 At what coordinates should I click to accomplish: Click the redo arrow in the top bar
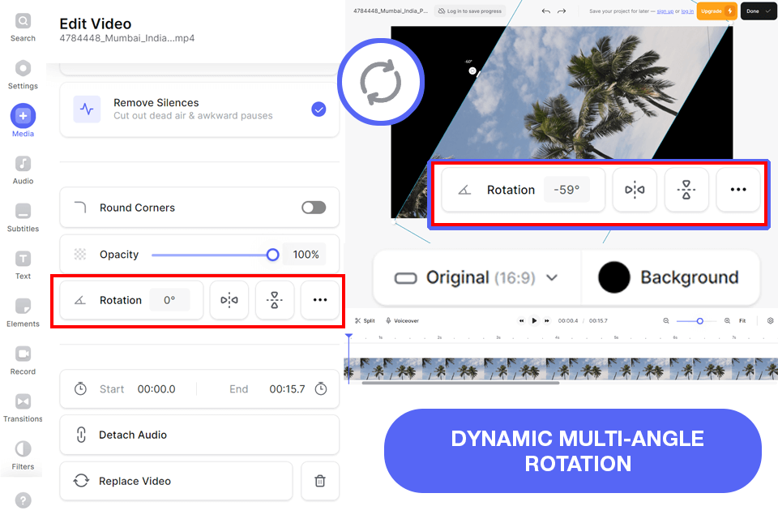(x=562, y=11)
